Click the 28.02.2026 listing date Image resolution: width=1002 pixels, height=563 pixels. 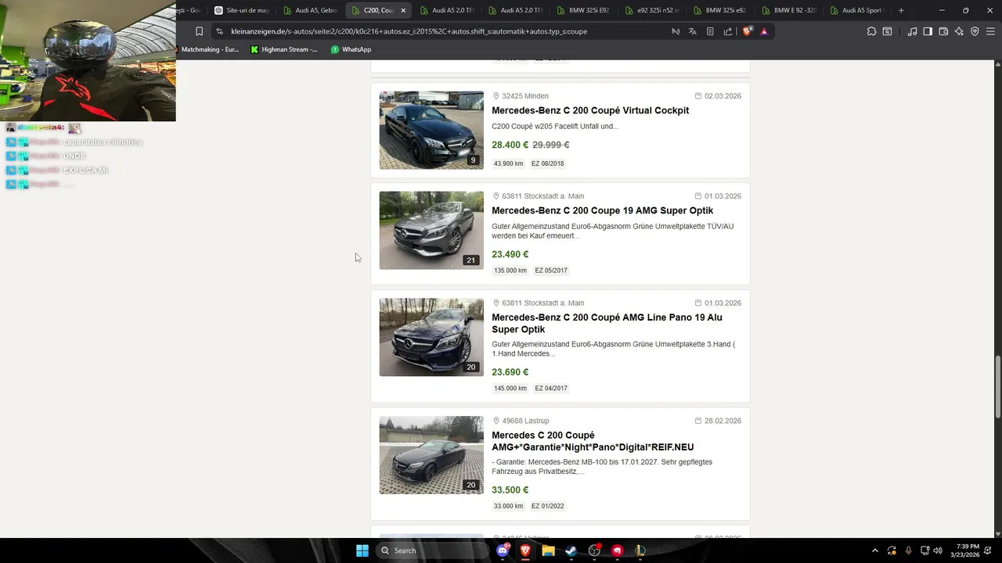(x=723, y=421)
